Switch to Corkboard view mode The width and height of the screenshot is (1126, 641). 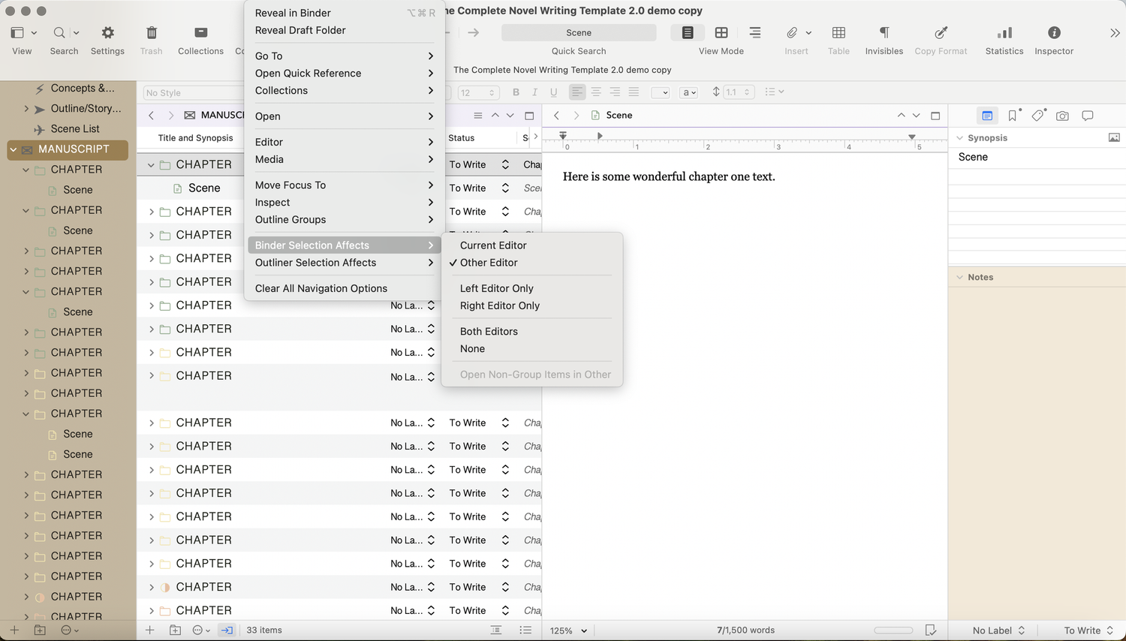click(x=721, y=33)
